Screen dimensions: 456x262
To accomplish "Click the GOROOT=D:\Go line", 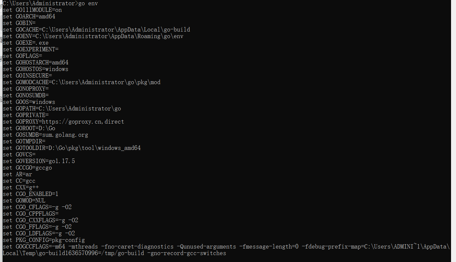I will pos(29,128).
